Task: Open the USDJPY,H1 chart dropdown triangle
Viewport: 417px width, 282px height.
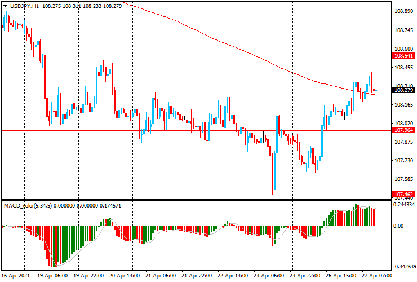Action: click(x=5, y=6)
